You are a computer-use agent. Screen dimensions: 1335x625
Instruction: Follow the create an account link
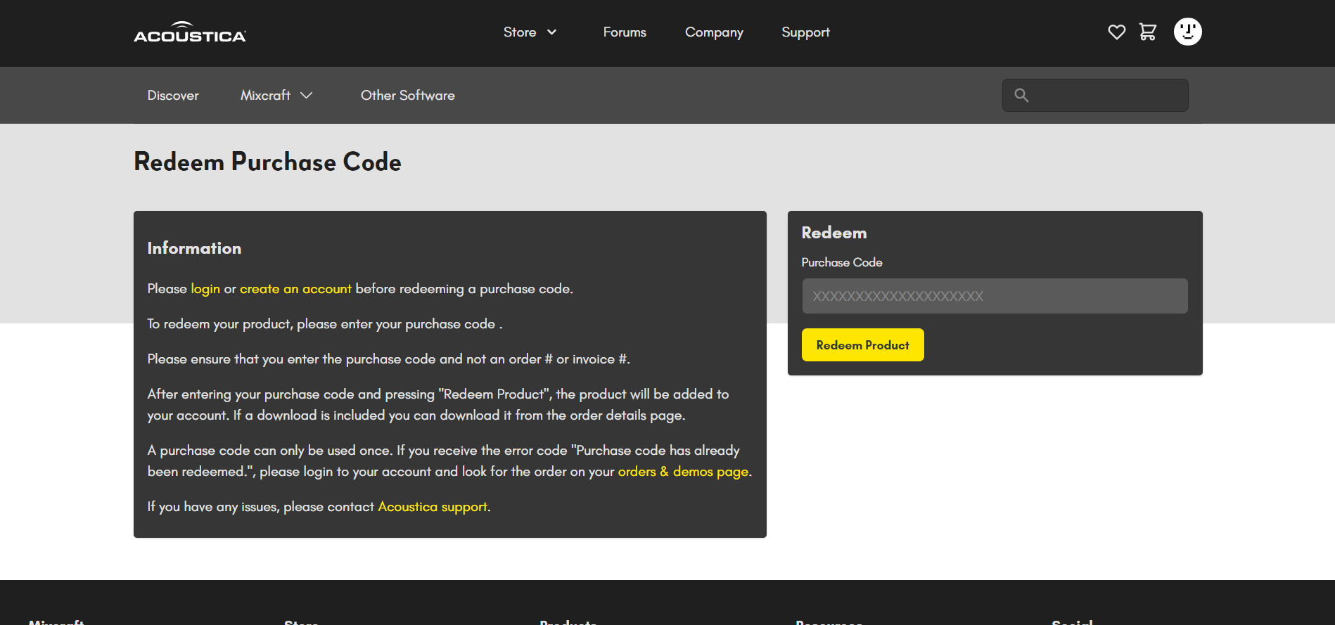pos(295,289)
